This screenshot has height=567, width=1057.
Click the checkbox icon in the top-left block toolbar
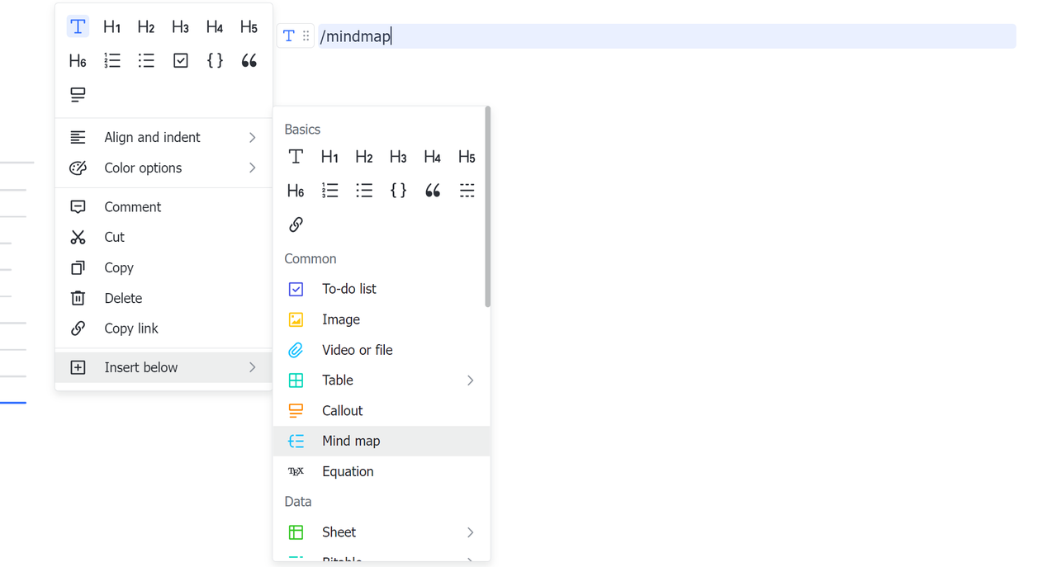click(x=181, y=60)
